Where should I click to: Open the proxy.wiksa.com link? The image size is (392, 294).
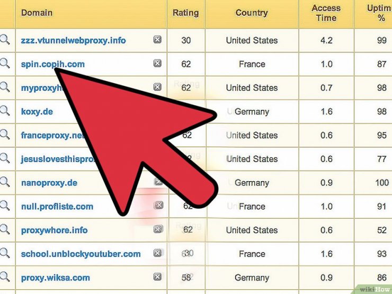click(56, 278)
